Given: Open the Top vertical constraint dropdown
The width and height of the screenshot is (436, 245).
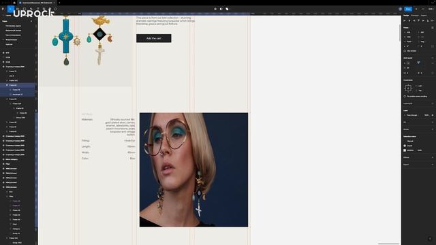Looking at the screenshot, I should 420,91.
